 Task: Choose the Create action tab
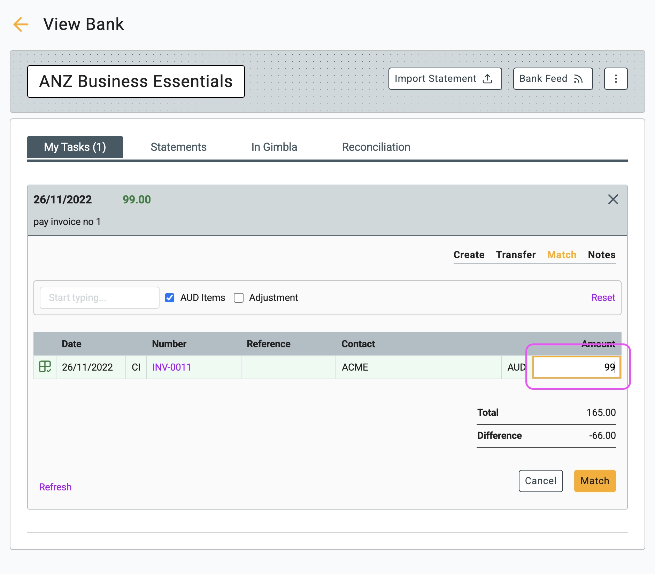coord(469,255)
